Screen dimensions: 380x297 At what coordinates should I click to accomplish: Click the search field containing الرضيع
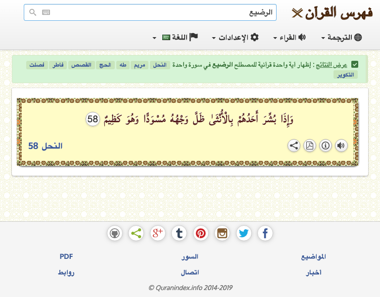click(x=150, y=12)
